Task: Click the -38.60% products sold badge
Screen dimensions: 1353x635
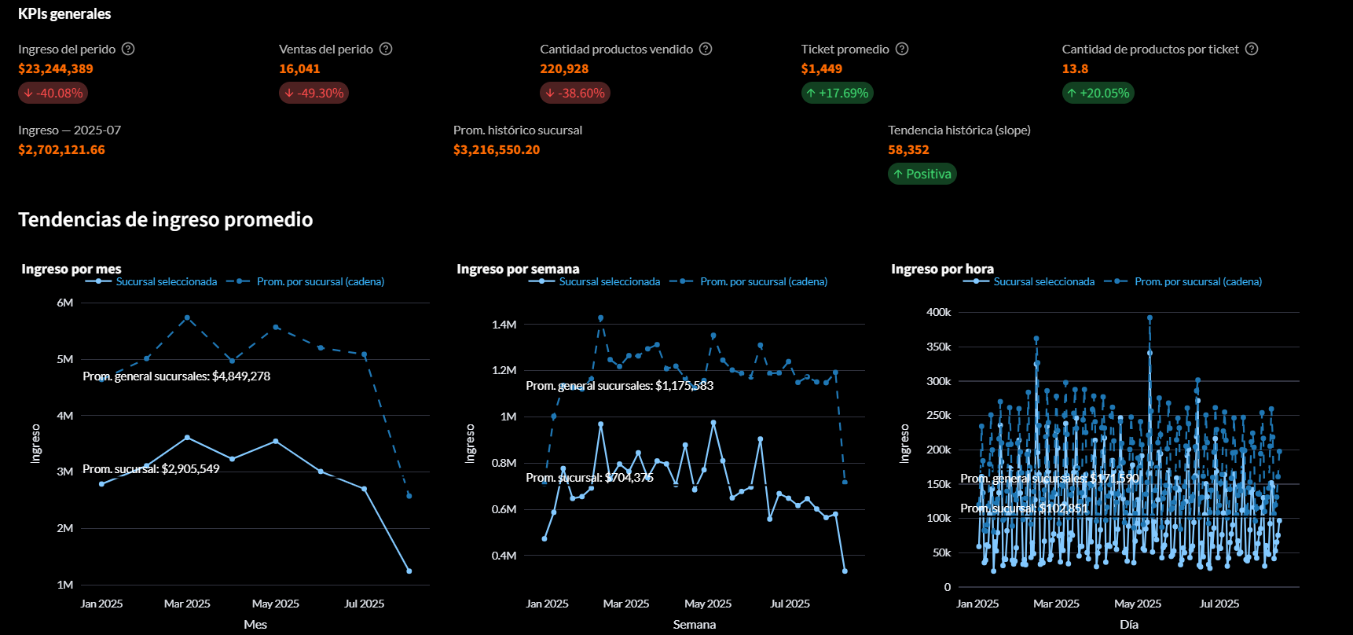Action: [x=574, y=93]
